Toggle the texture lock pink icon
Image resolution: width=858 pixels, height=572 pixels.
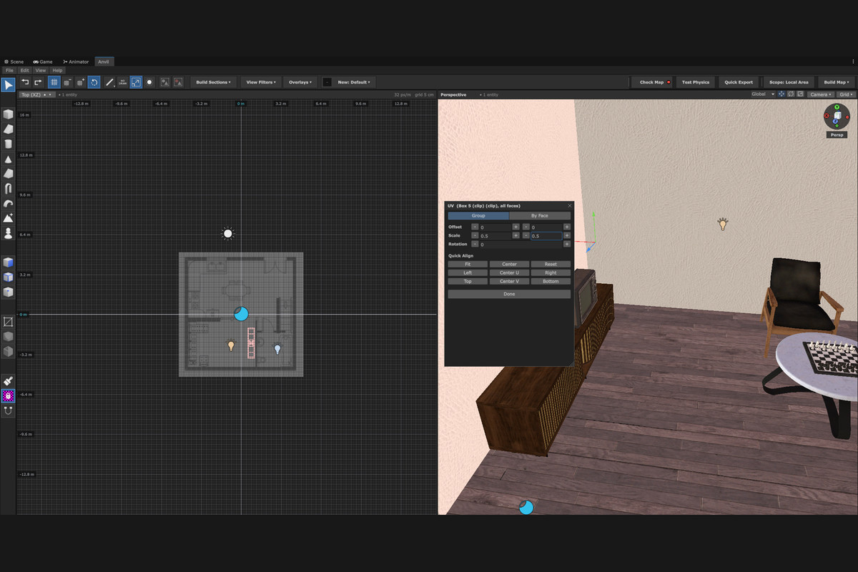click(x=8, y=396)
